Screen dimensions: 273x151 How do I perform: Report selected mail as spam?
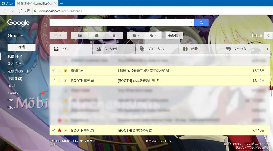click(x=97, y=36)
